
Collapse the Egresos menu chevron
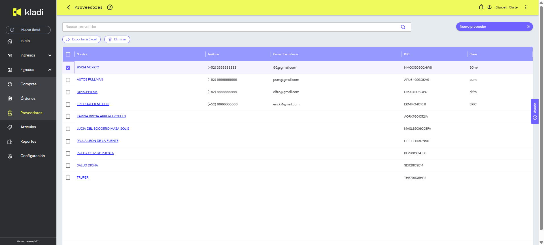pos(50,70)
